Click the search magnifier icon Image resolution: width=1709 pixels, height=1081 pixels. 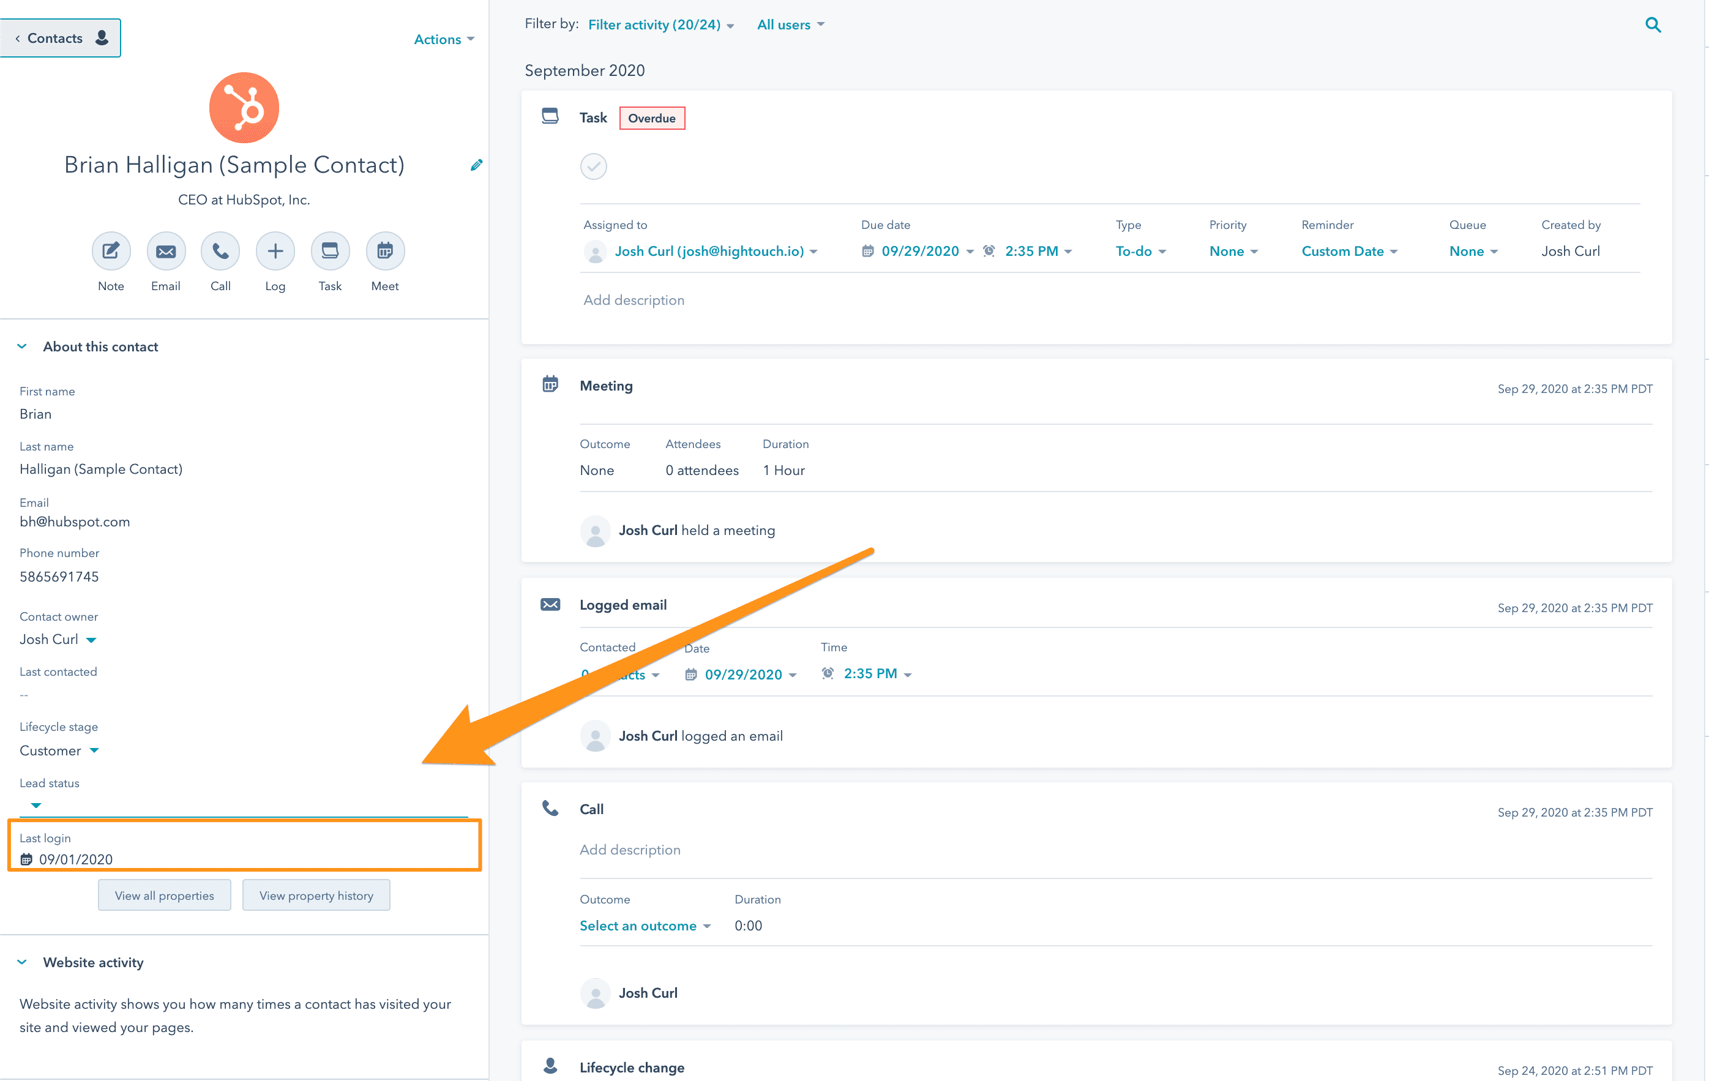[x=1654, y=24]
